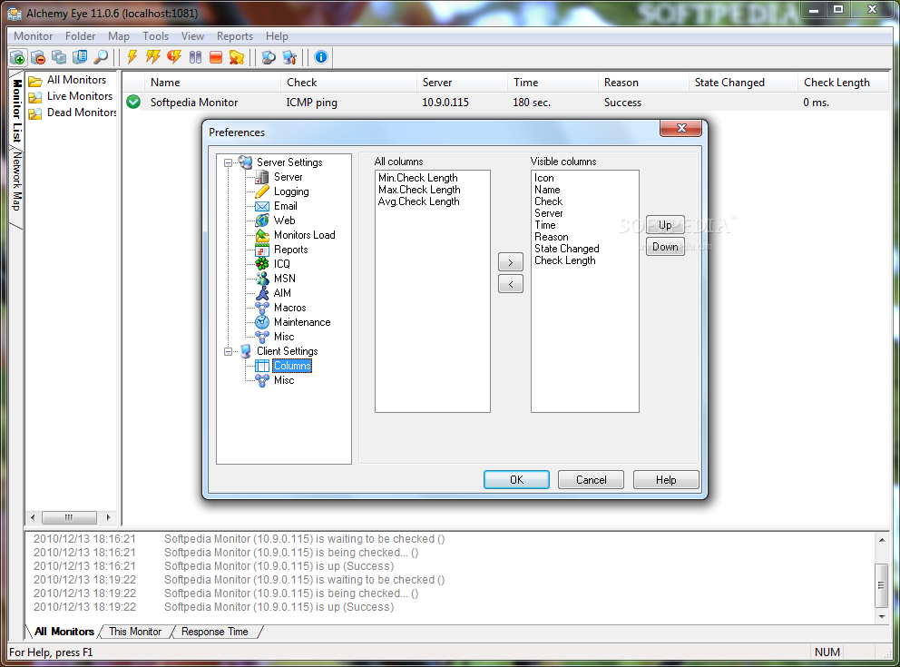
Task: Select Max.Check Length in All columns
Action: [x=419, y=190]
